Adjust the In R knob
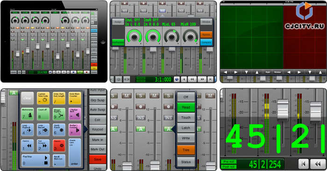Screen dimensions: 327x171 [x=153, y=37]
